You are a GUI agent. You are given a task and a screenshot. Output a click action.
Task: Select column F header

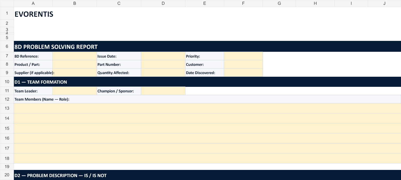pyautogui.click(x=243, y=3)
